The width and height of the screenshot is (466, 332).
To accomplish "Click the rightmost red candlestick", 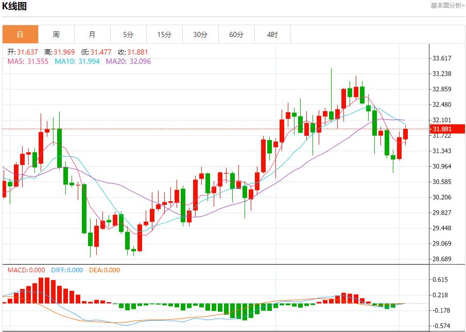I will 406,134.
